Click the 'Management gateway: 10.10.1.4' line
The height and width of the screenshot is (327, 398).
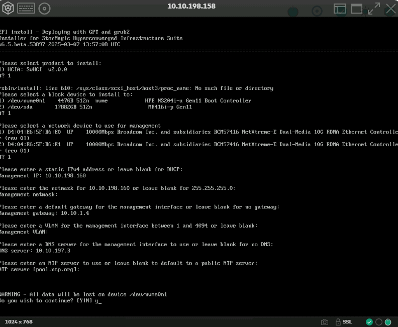point(45,213)
